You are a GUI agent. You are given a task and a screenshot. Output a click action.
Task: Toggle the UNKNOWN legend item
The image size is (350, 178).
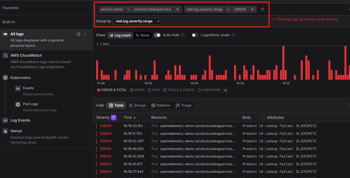point(209,90)
